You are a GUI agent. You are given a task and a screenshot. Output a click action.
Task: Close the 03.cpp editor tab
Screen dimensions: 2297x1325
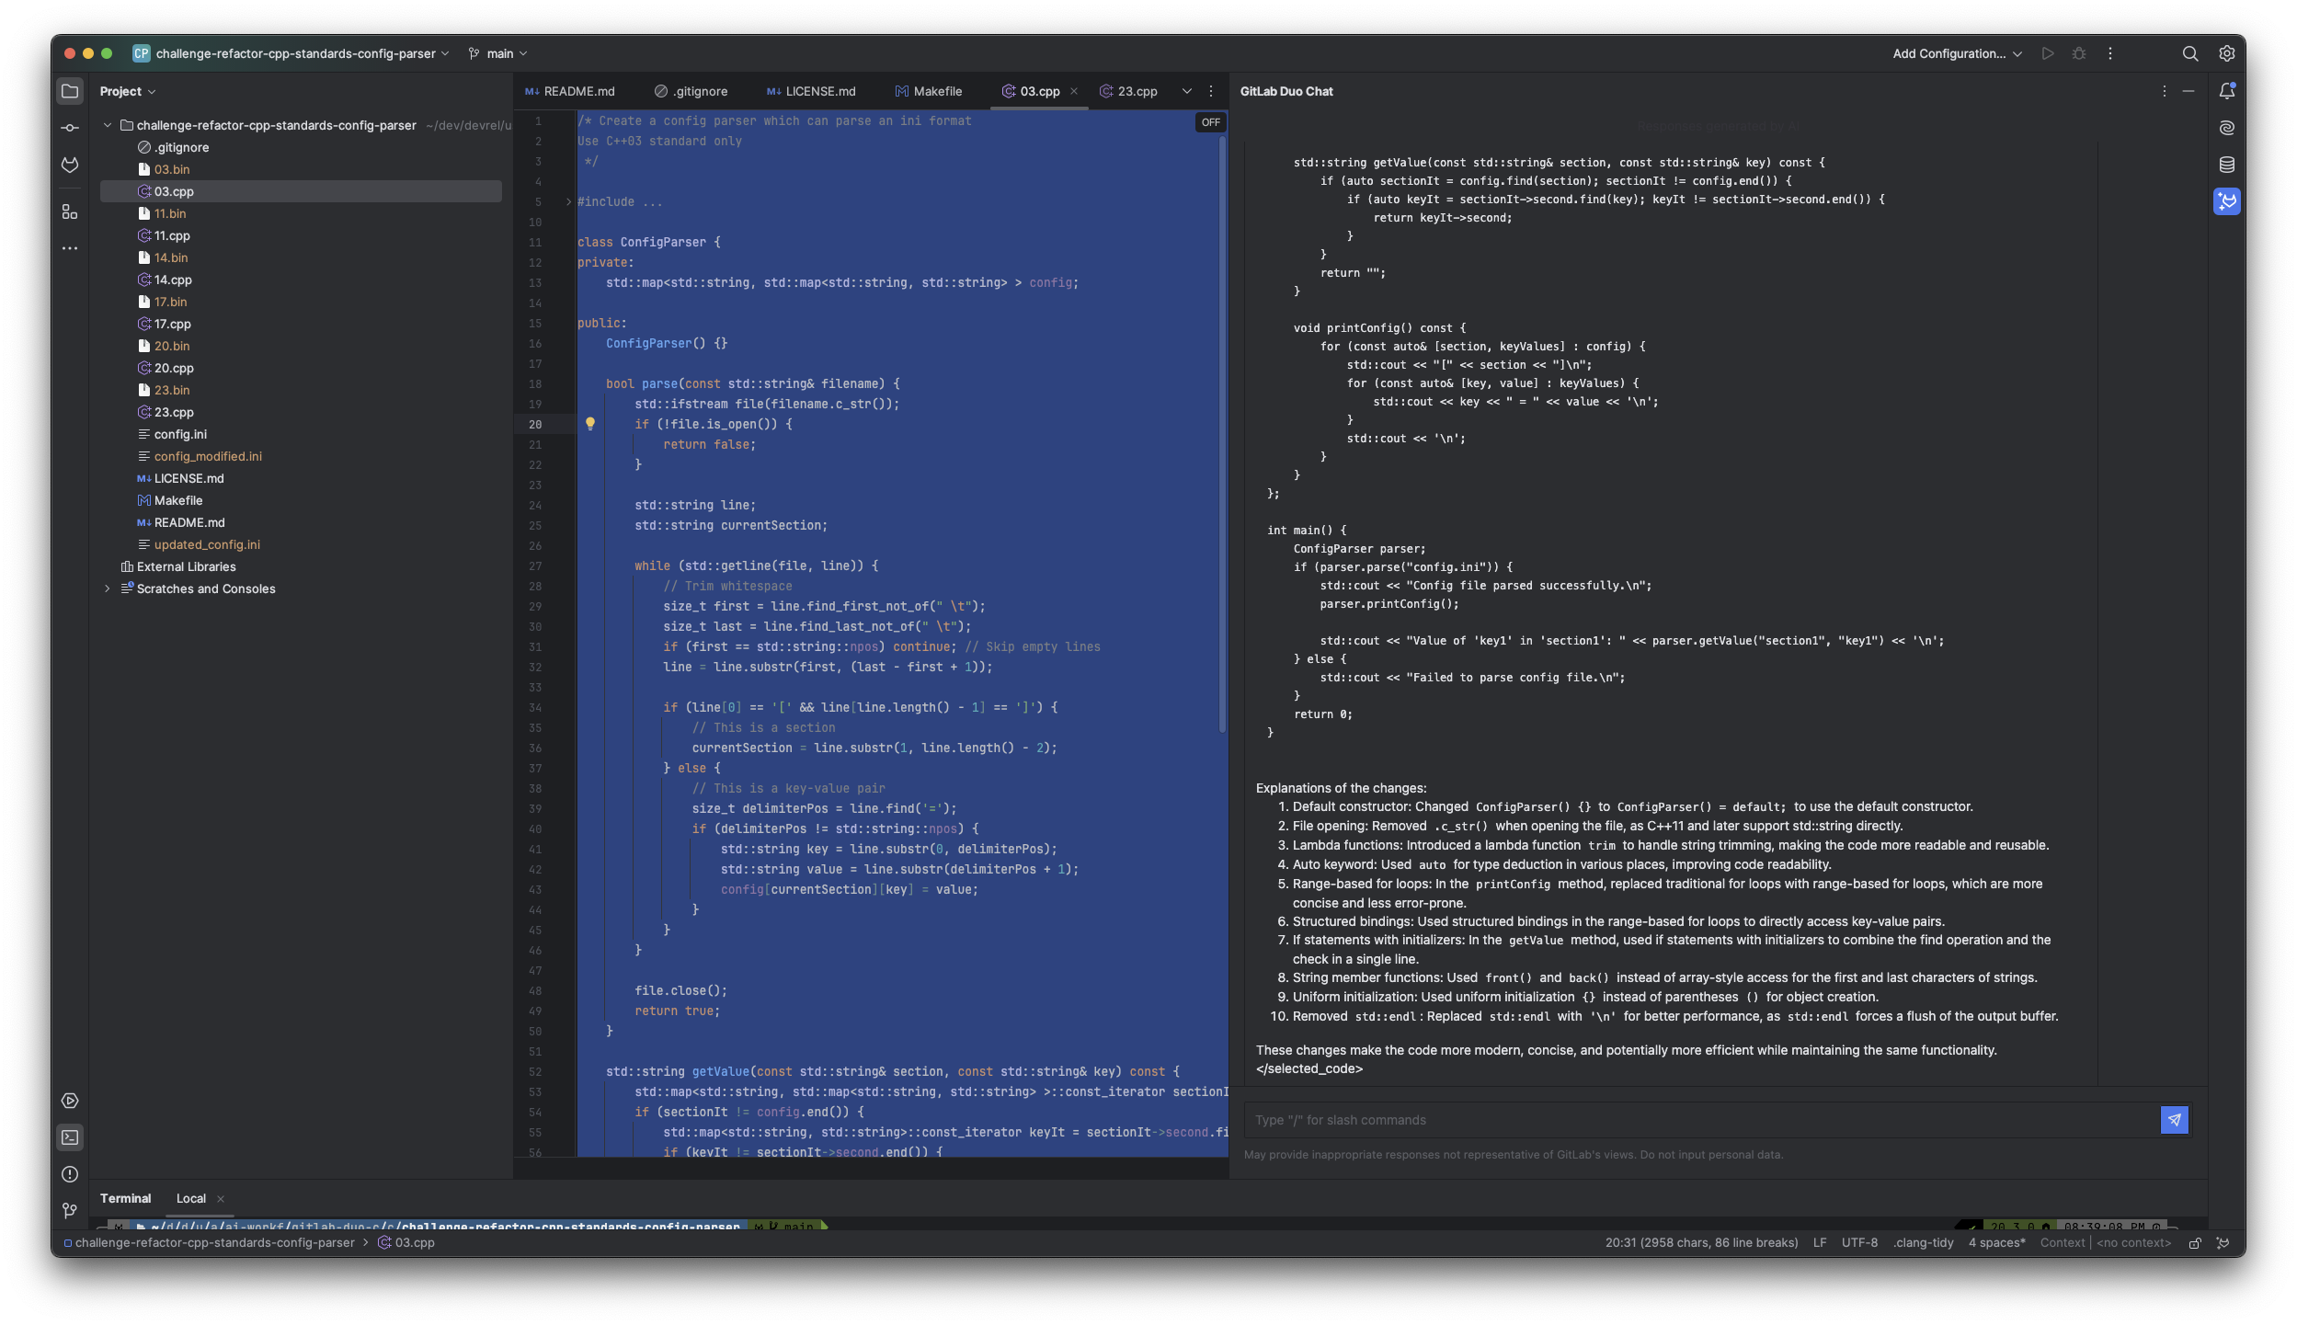coord(1073,91)
